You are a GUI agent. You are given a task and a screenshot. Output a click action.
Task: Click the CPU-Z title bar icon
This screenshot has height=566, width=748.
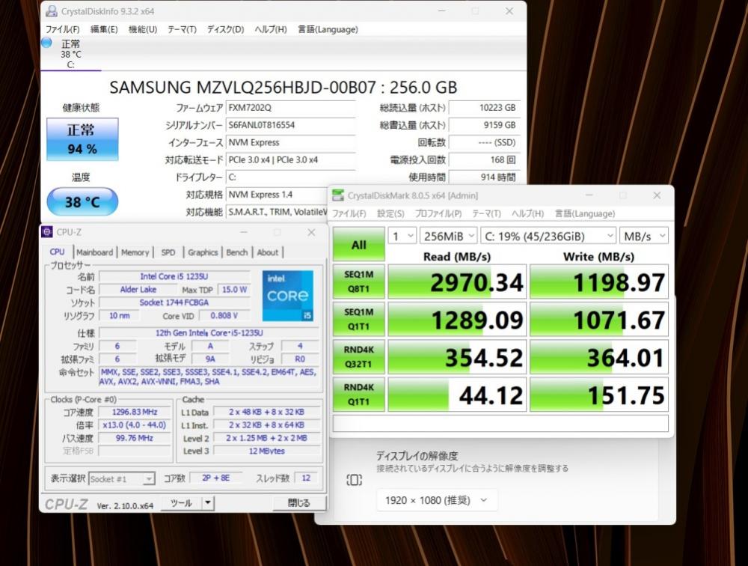click(46, 232)
